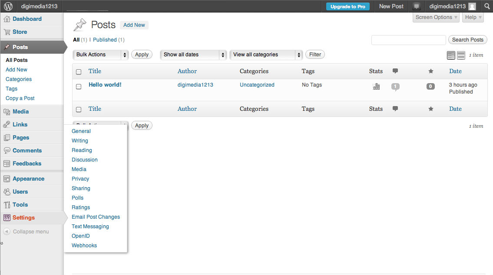Click the Store shopping cart icon
This screenshot has height=275, width=493.
[7, 32]
